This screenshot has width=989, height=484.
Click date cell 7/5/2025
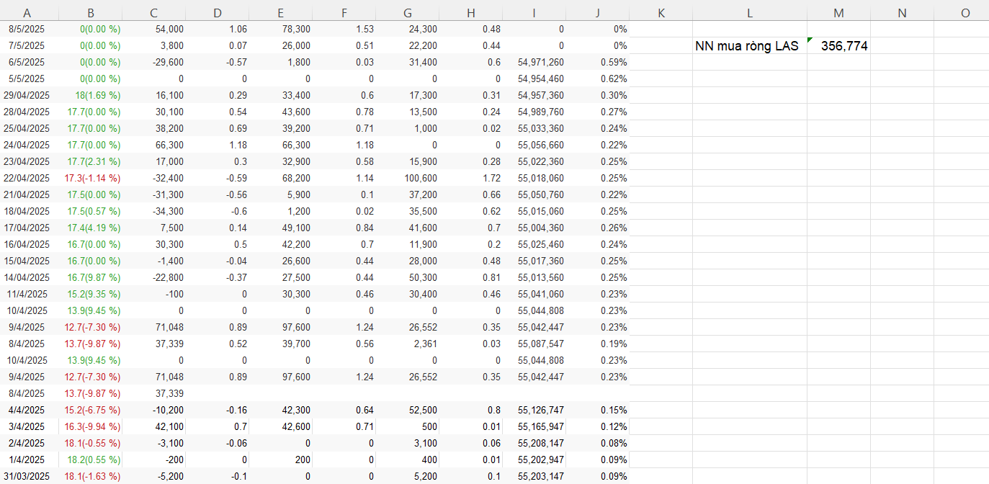click(27, 45)
